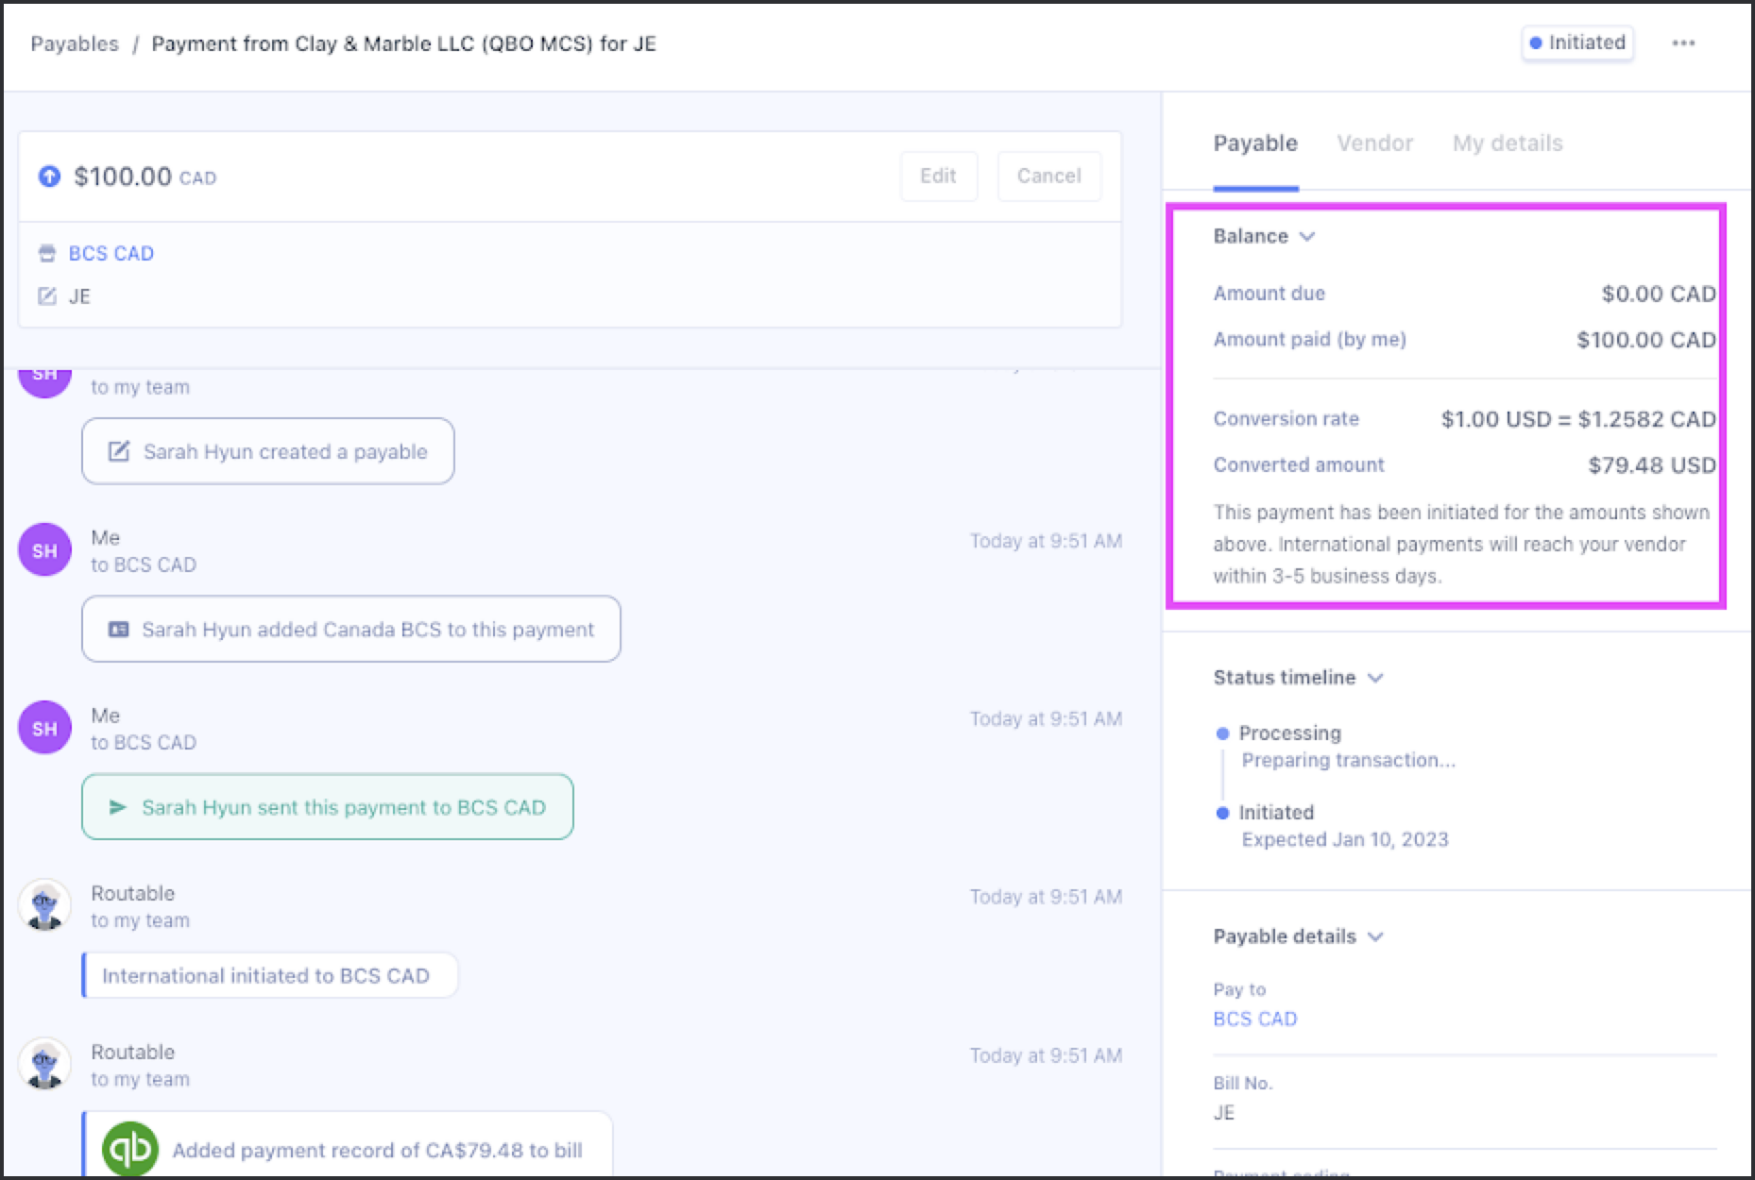Click the page title 'Payment from Clay & Marble LLC'
This screenshot has height=1180, width=1755.
(x=404, y=43)
